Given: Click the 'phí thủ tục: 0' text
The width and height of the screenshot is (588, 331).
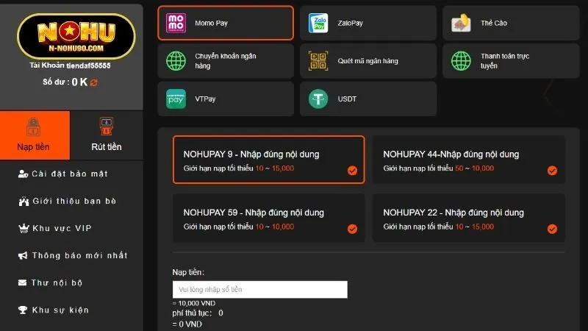Looking at the screenshot, I should pos(198,313).
